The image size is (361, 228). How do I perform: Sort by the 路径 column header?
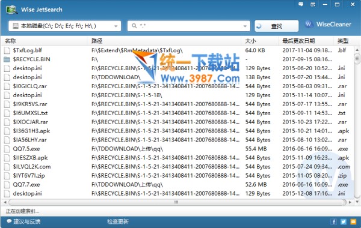(x=97, y=41)
